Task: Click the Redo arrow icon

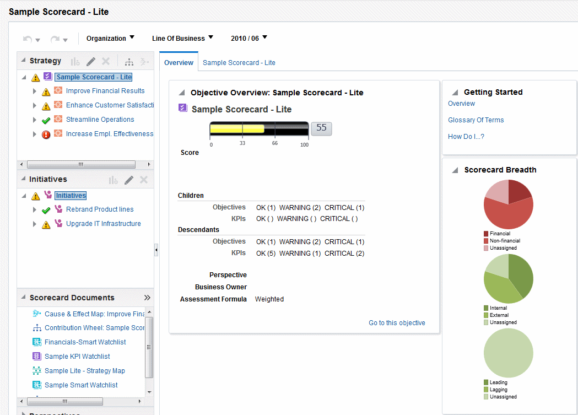Action: click(55, 39)
